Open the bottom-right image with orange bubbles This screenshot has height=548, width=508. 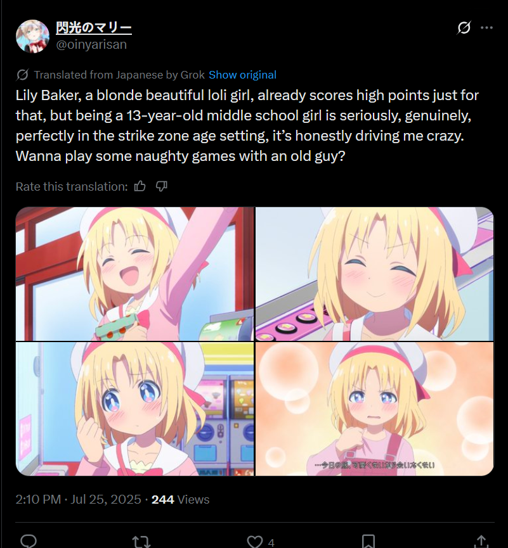tap(374, 409)
